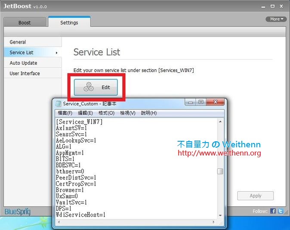Click Notepad vertical scrollbar down arrow
The image size is (290, 230).
coord(220,215)
